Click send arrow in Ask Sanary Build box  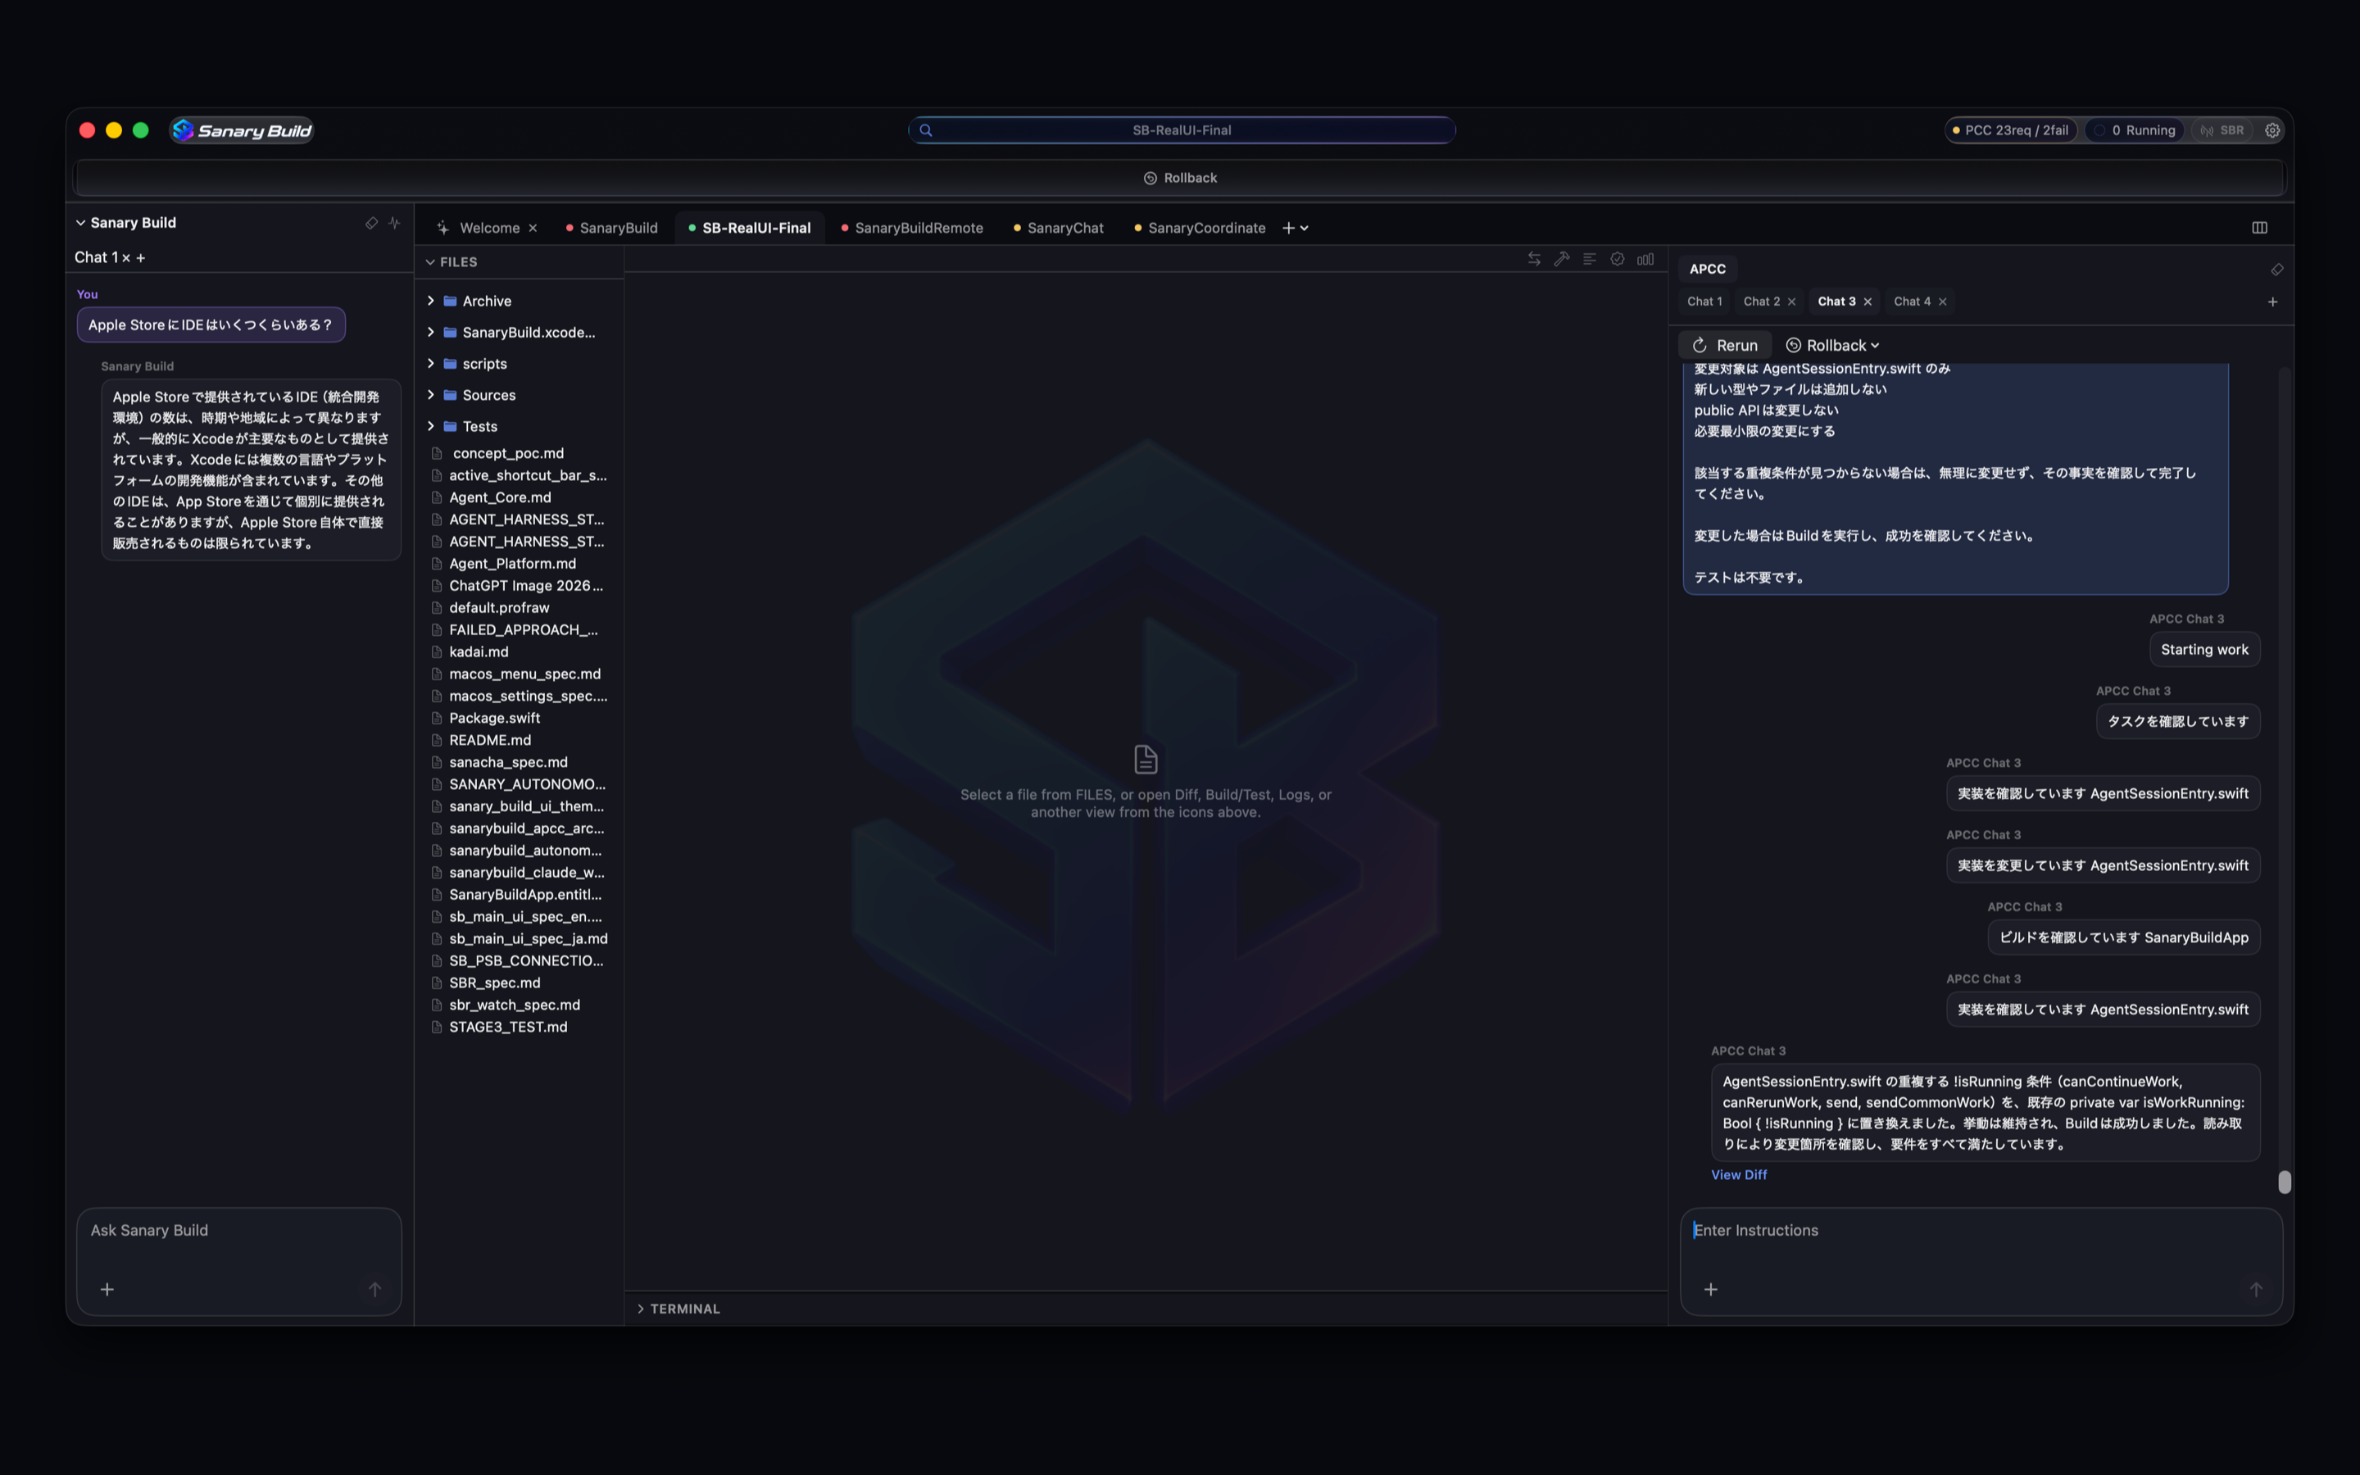click(x=374, y=1290)
